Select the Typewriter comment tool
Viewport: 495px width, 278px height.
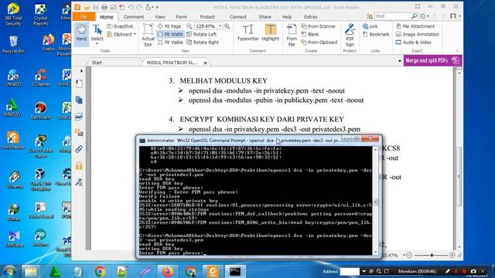point(247,32)
